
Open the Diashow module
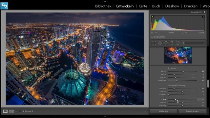172,6
